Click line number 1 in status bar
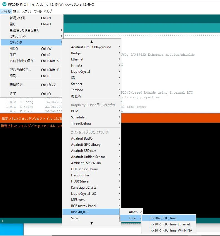Viewport: 220px width, 236px height. click(x=2, y=221)
